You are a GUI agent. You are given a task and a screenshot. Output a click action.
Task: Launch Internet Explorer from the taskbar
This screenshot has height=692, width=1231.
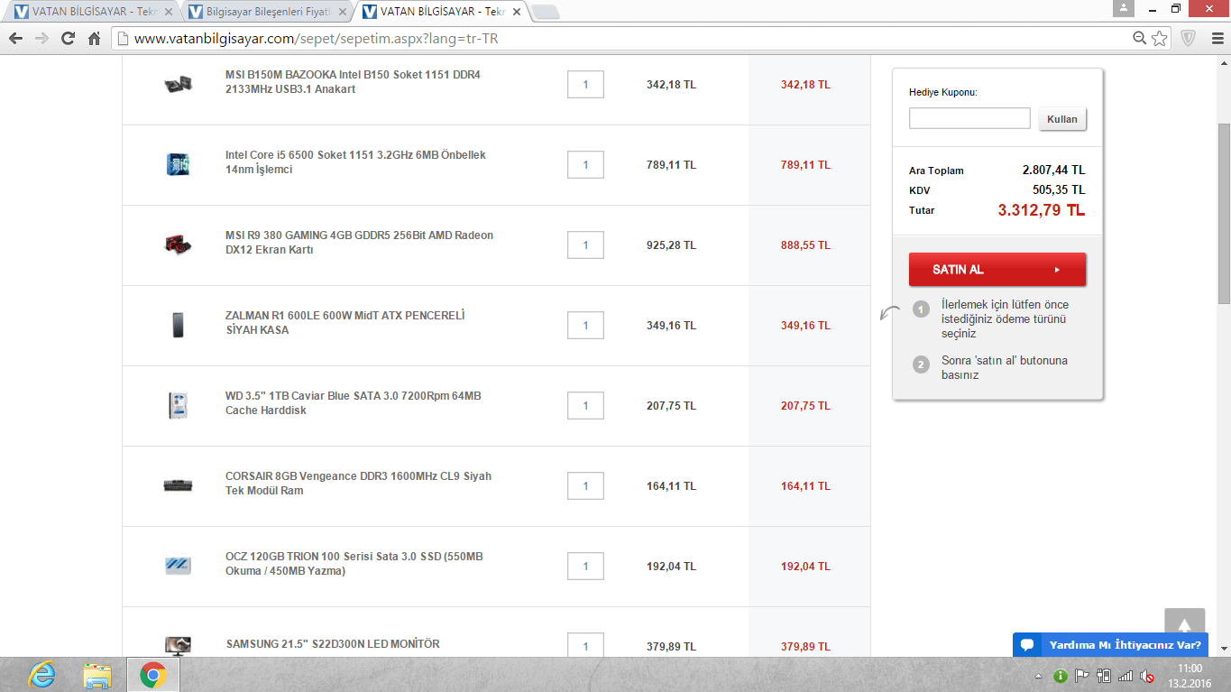point(41,674)
